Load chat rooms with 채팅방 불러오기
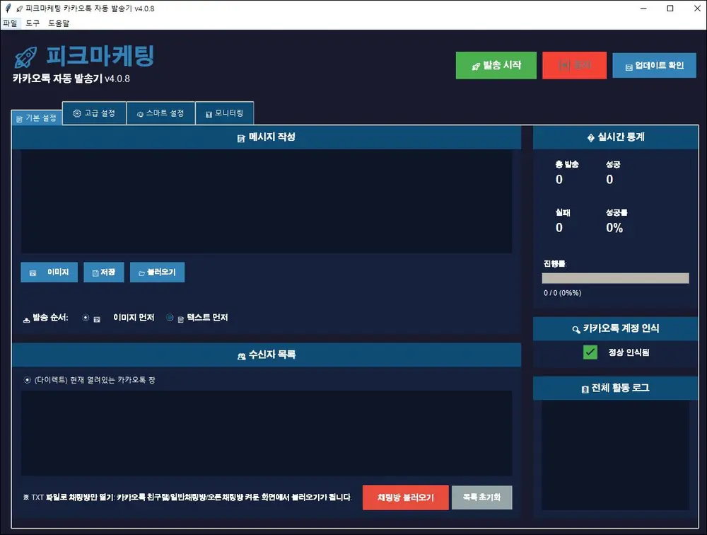 405,497
